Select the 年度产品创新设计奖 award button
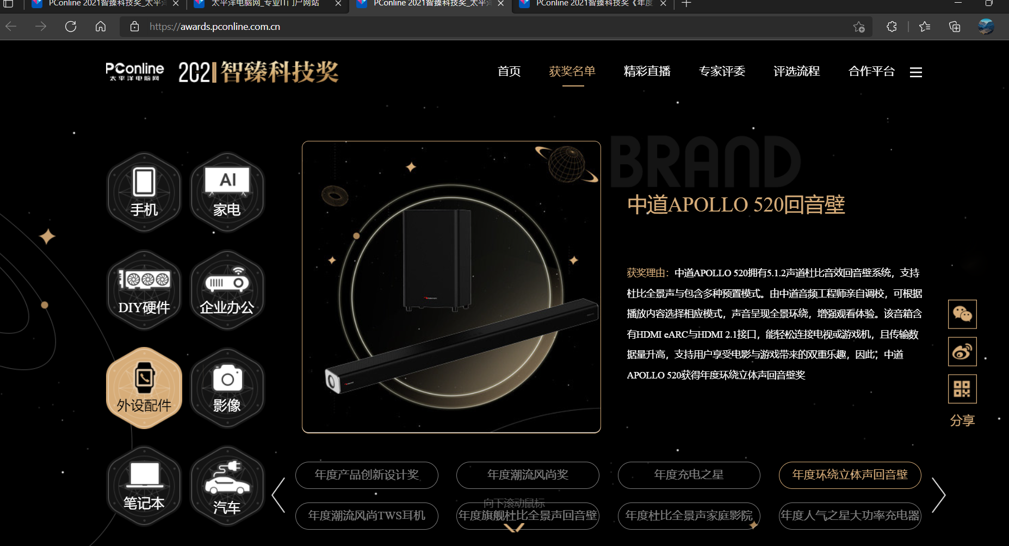The image size is (1009, 546). coord(367,475)
